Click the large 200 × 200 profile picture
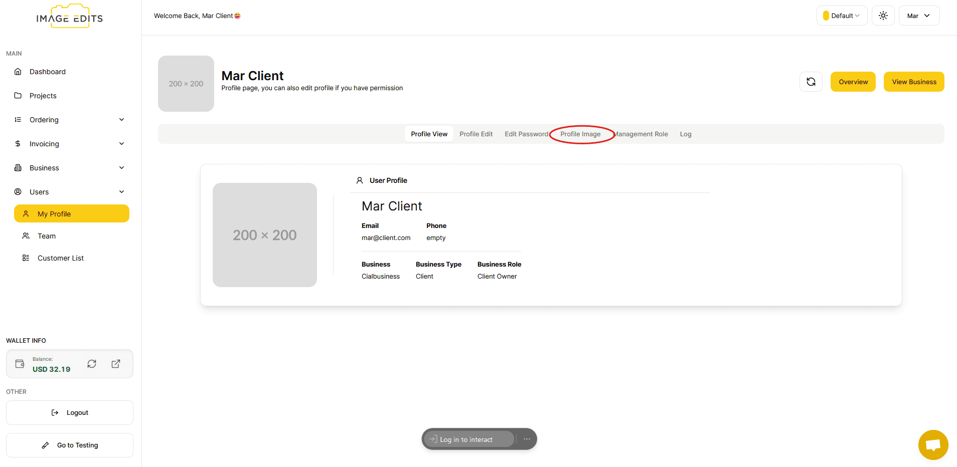Screen dimensions: 957x467 click(265, 235)
